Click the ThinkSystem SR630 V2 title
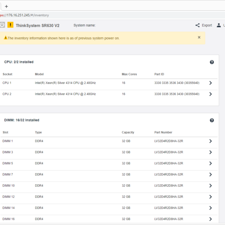The width and height of the screenshot is (225, 225). pos(38,25)
